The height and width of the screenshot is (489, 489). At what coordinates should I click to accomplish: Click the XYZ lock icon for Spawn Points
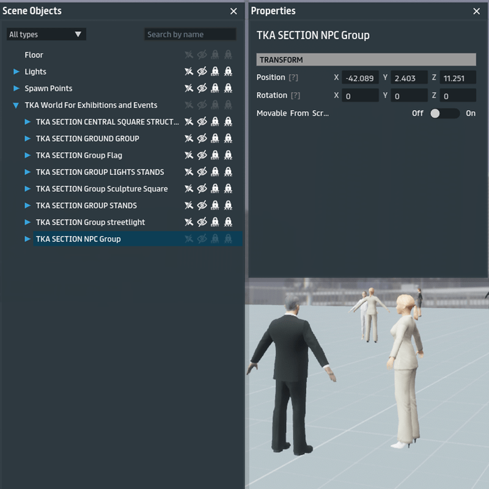point(228,89)
